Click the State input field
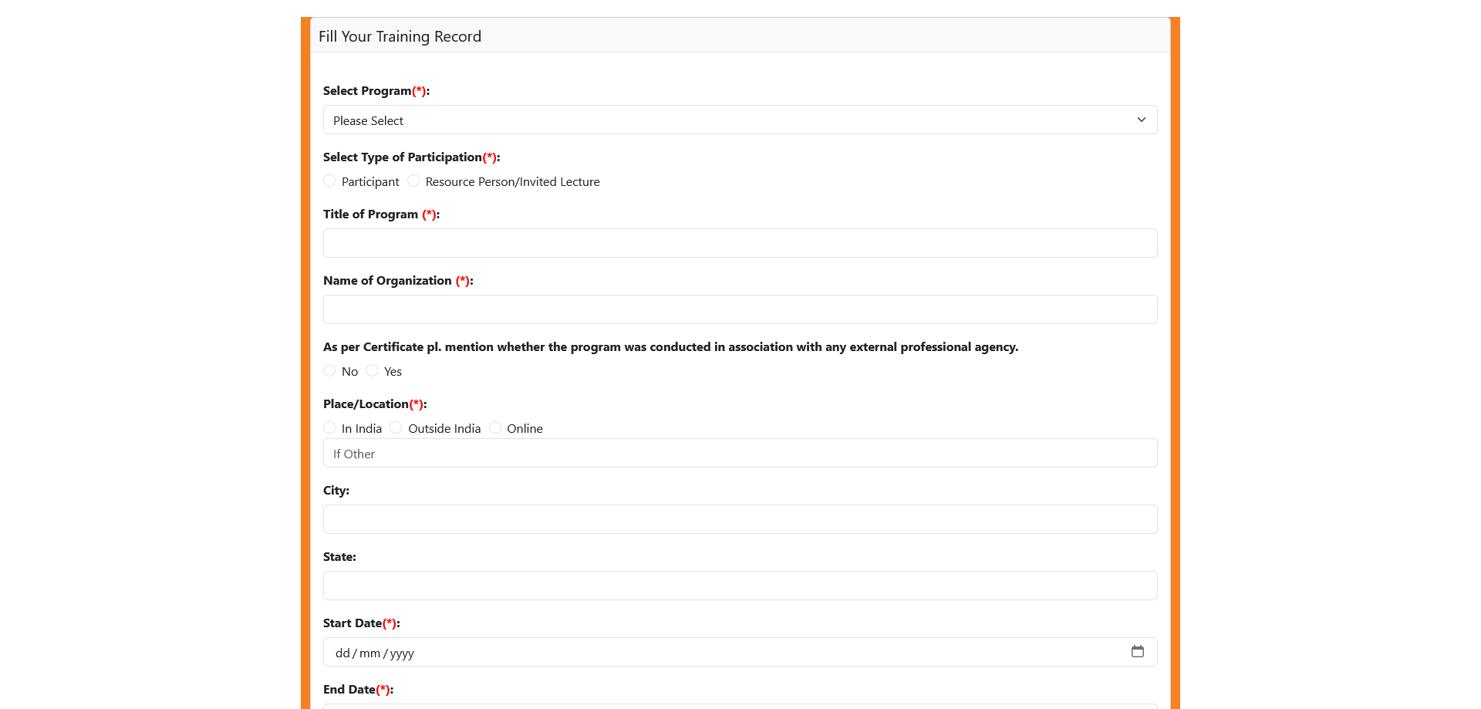Viewport: 1481px width, 709px height. [x=740, y=586]
